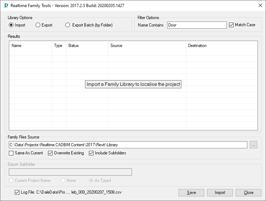
Task: Click the Close button at bottom
Action: click(x=248, y=193)
